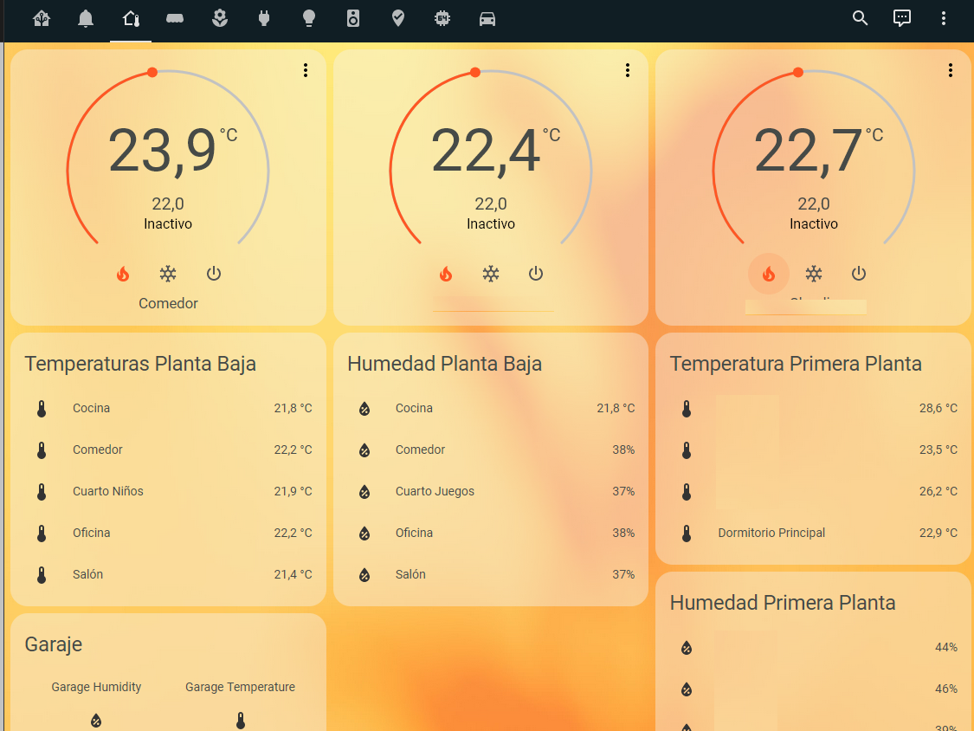Open the power plug tab
This screenshot has width=974, height=731.
[264, 18]
